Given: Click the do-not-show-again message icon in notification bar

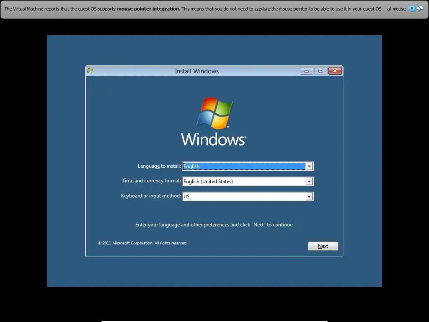Looking at the screenshot, I should coord(420,8).
